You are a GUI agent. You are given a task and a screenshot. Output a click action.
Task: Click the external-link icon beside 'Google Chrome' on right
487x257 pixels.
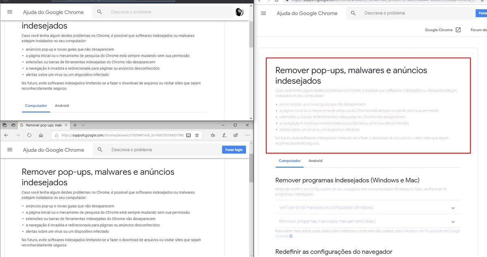point(458,30)
